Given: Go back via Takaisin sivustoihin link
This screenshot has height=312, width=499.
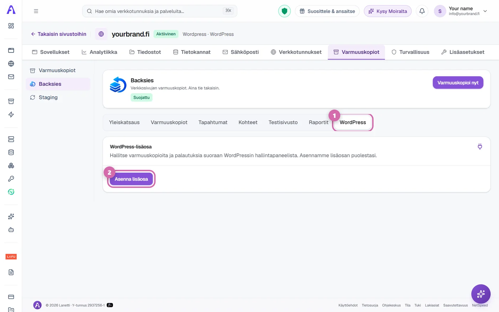Looking at the screenshot, I should pyautogui.click(x=58, y=34).
